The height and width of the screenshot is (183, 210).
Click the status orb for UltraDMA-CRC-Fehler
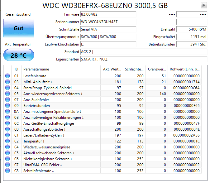point(7,165)
